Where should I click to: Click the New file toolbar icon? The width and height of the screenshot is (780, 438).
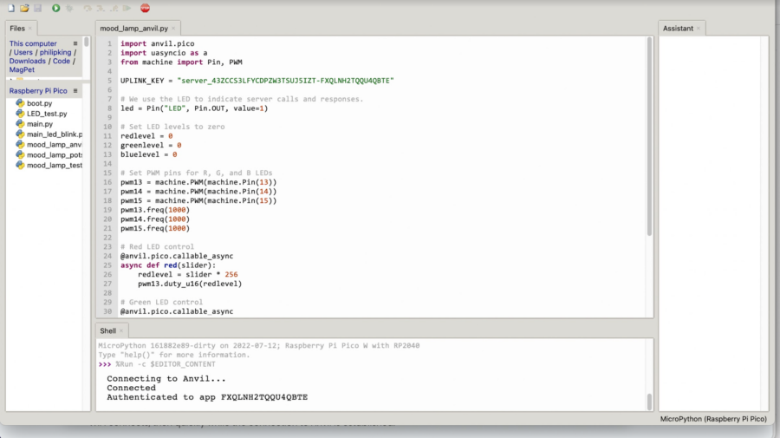tap(12, 8)
